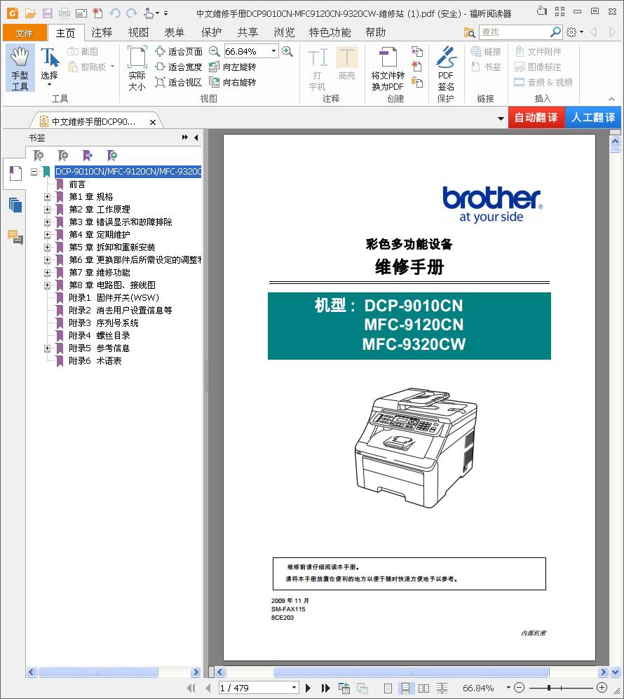Open the 特色功能 ribbon tab
This screenshot has width=624, height=699.
330,32
